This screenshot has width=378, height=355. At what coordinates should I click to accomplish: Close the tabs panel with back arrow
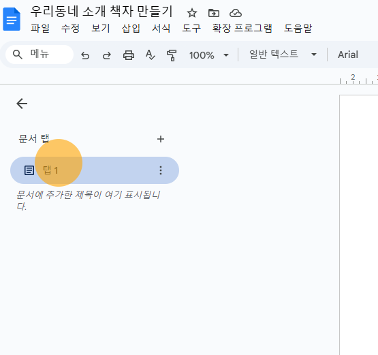tap(22, 104)
